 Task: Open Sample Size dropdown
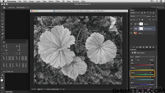pyautogui.click(x=22, y=8)
